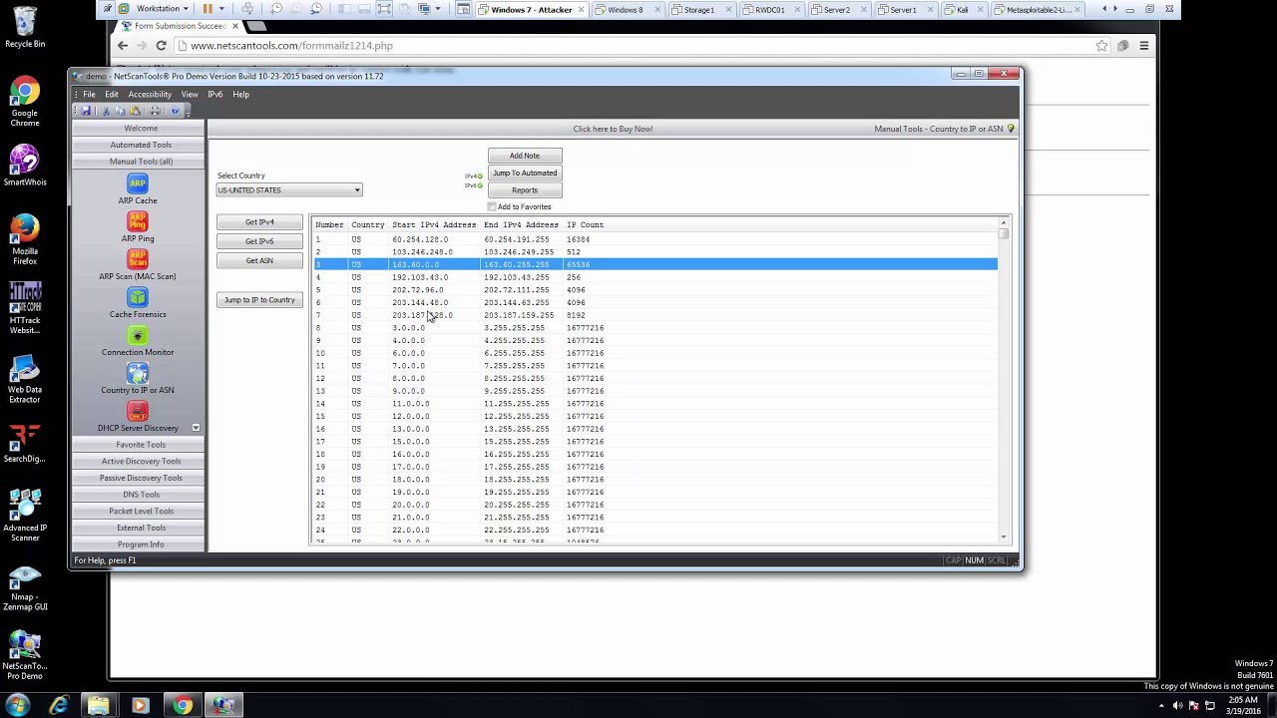This screenshot has height=718, width=1277.
Task: Click the Cut scissors toolbar icon
Action: 106,111
